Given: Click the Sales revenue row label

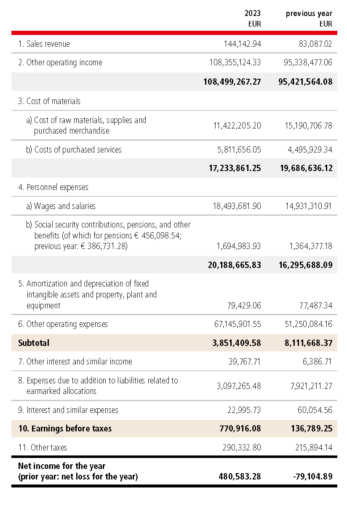Looking at the screenshot, I should tap(44, 44).
